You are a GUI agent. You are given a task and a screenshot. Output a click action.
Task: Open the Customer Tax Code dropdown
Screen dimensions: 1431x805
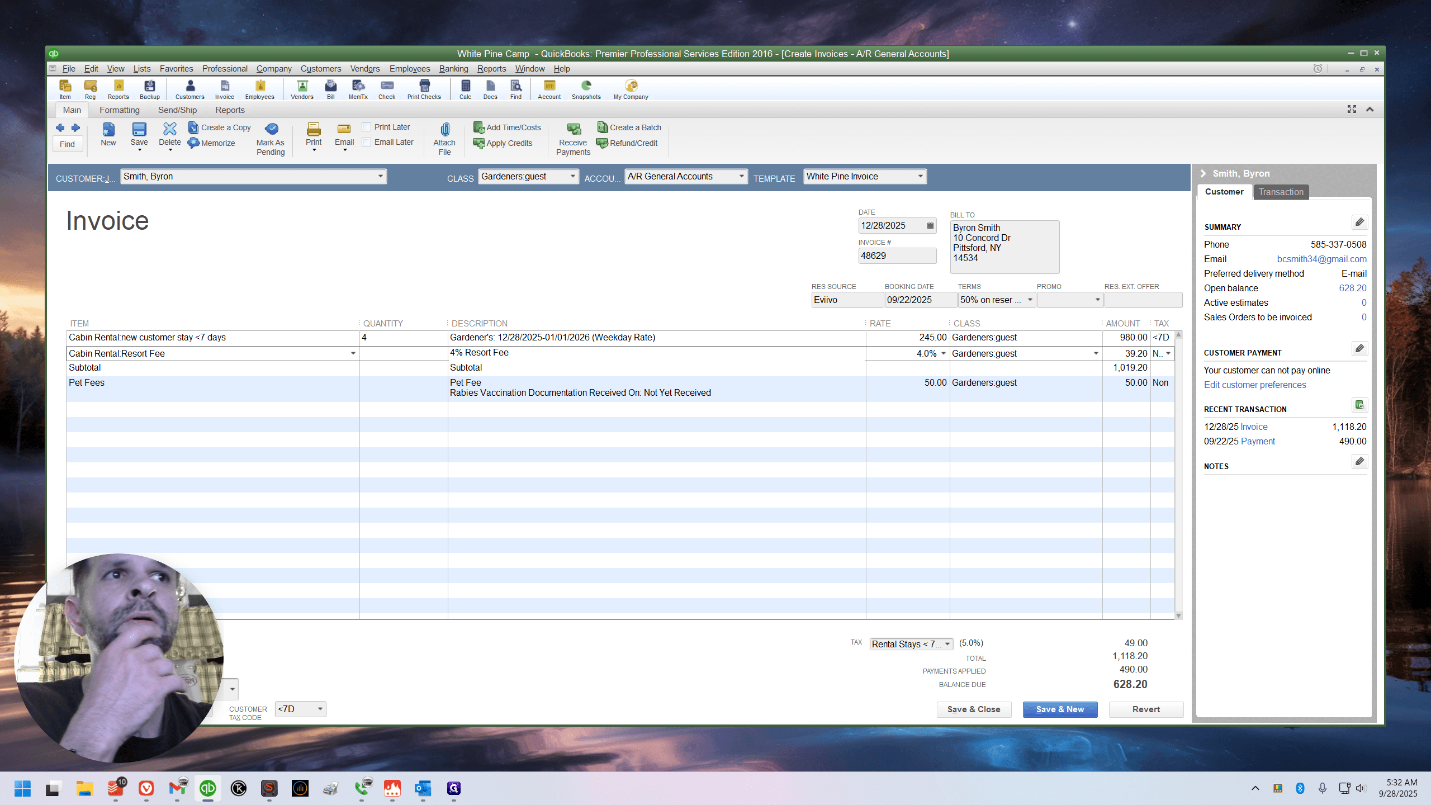(320, 709)
